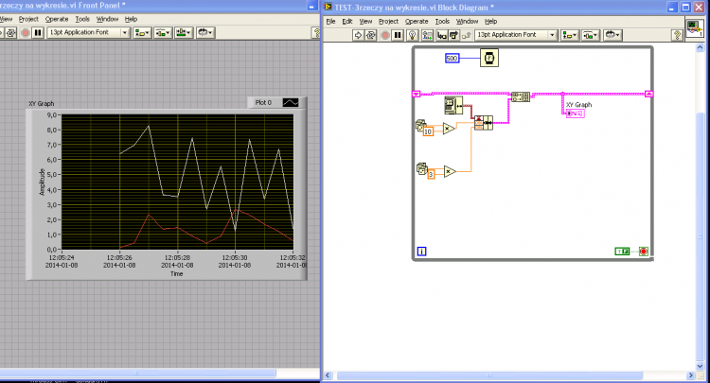Image resolution: width=710 pixels, height=383 pixels.
Task: Click the 500 numeric constant
Action: [x=452, y=59]
